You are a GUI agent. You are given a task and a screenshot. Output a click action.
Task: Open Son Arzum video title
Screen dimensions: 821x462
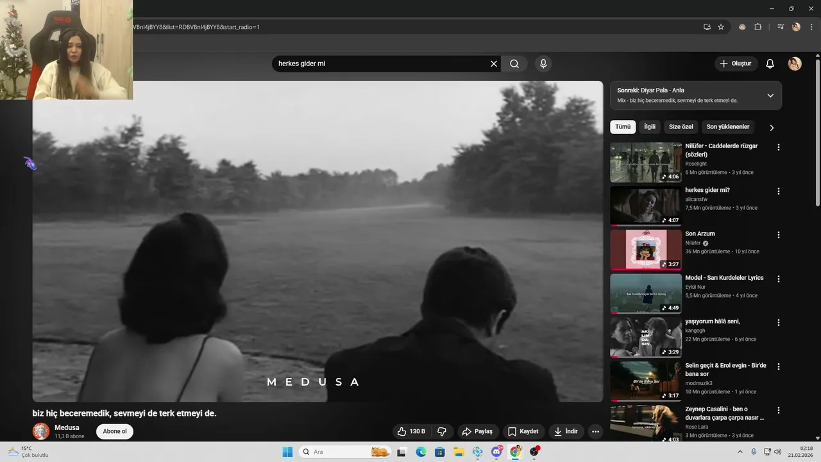(x=700, y=234)
